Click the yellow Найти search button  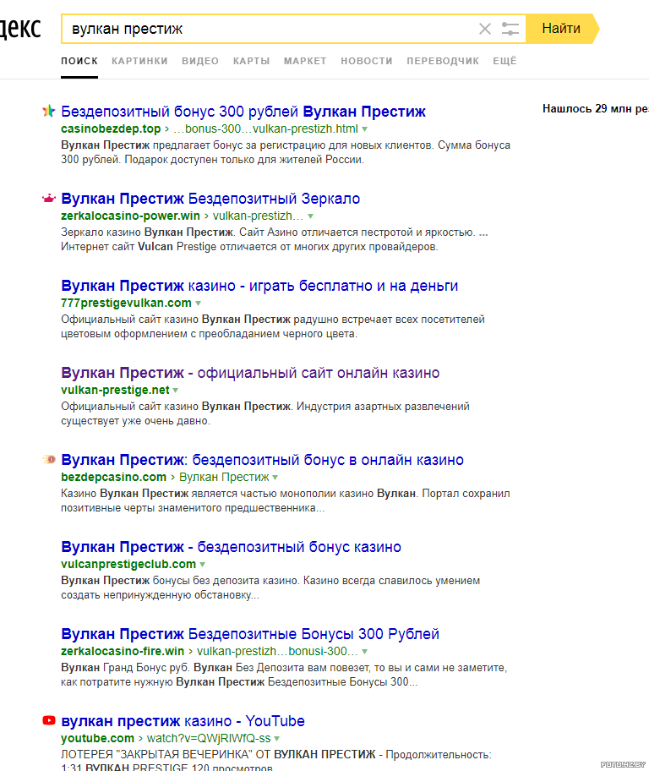(561, 29)
